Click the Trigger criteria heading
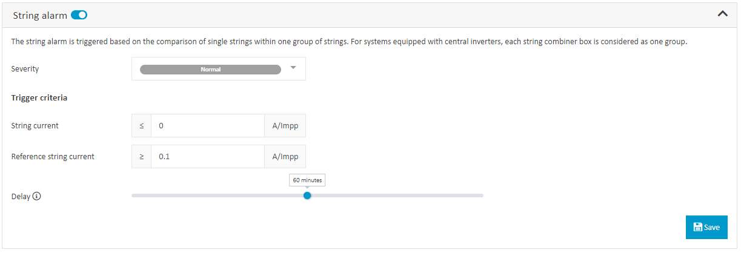This screenshot has height=253, width=741. coord(39,97)
